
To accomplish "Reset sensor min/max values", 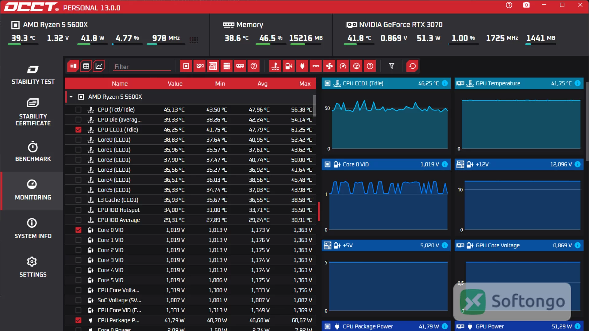I will (413, 66).
